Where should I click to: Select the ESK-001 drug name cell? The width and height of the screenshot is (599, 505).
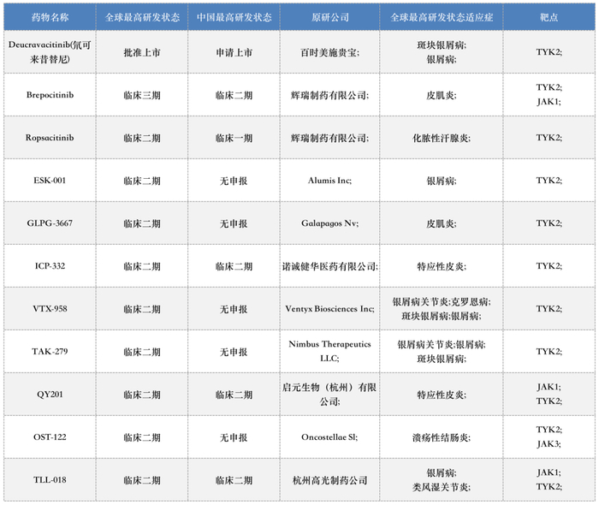[x=50, y=181]
